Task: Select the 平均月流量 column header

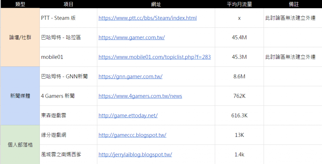Action: (239, 4)
